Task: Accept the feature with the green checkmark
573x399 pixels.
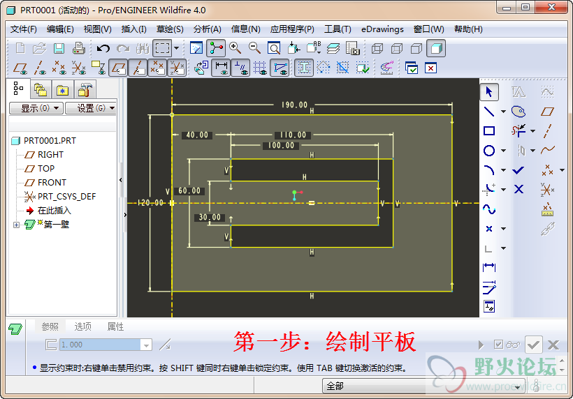Action: coord(533,345)
